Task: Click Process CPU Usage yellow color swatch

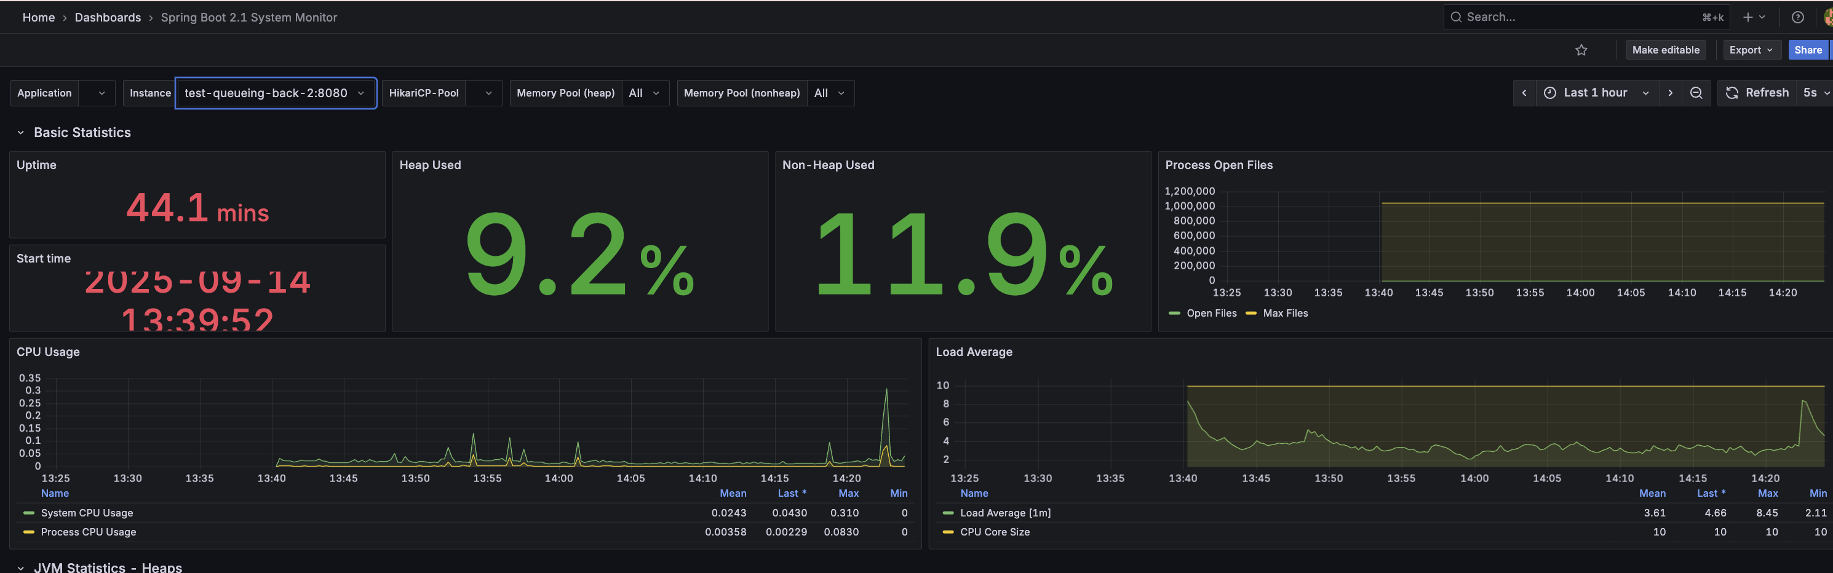Action: [x=28, y=532]
